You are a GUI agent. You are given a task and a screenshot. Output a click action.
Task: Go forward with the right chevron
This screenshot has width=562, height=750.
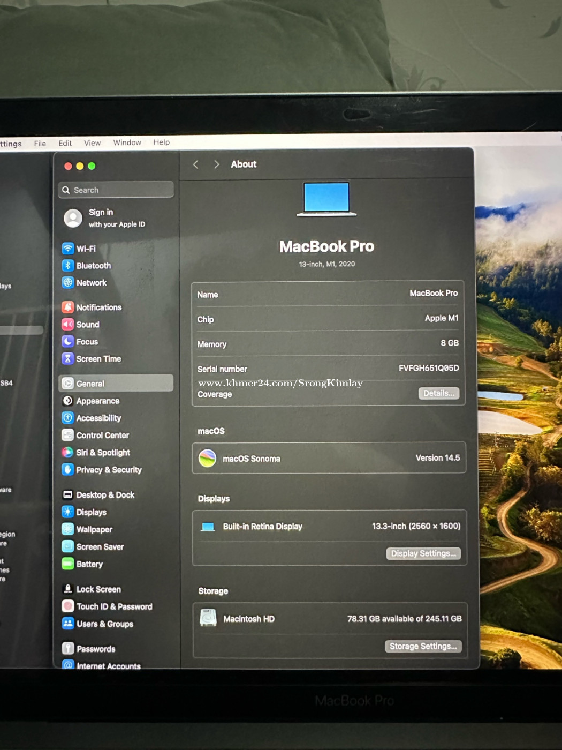coord(217,164)
